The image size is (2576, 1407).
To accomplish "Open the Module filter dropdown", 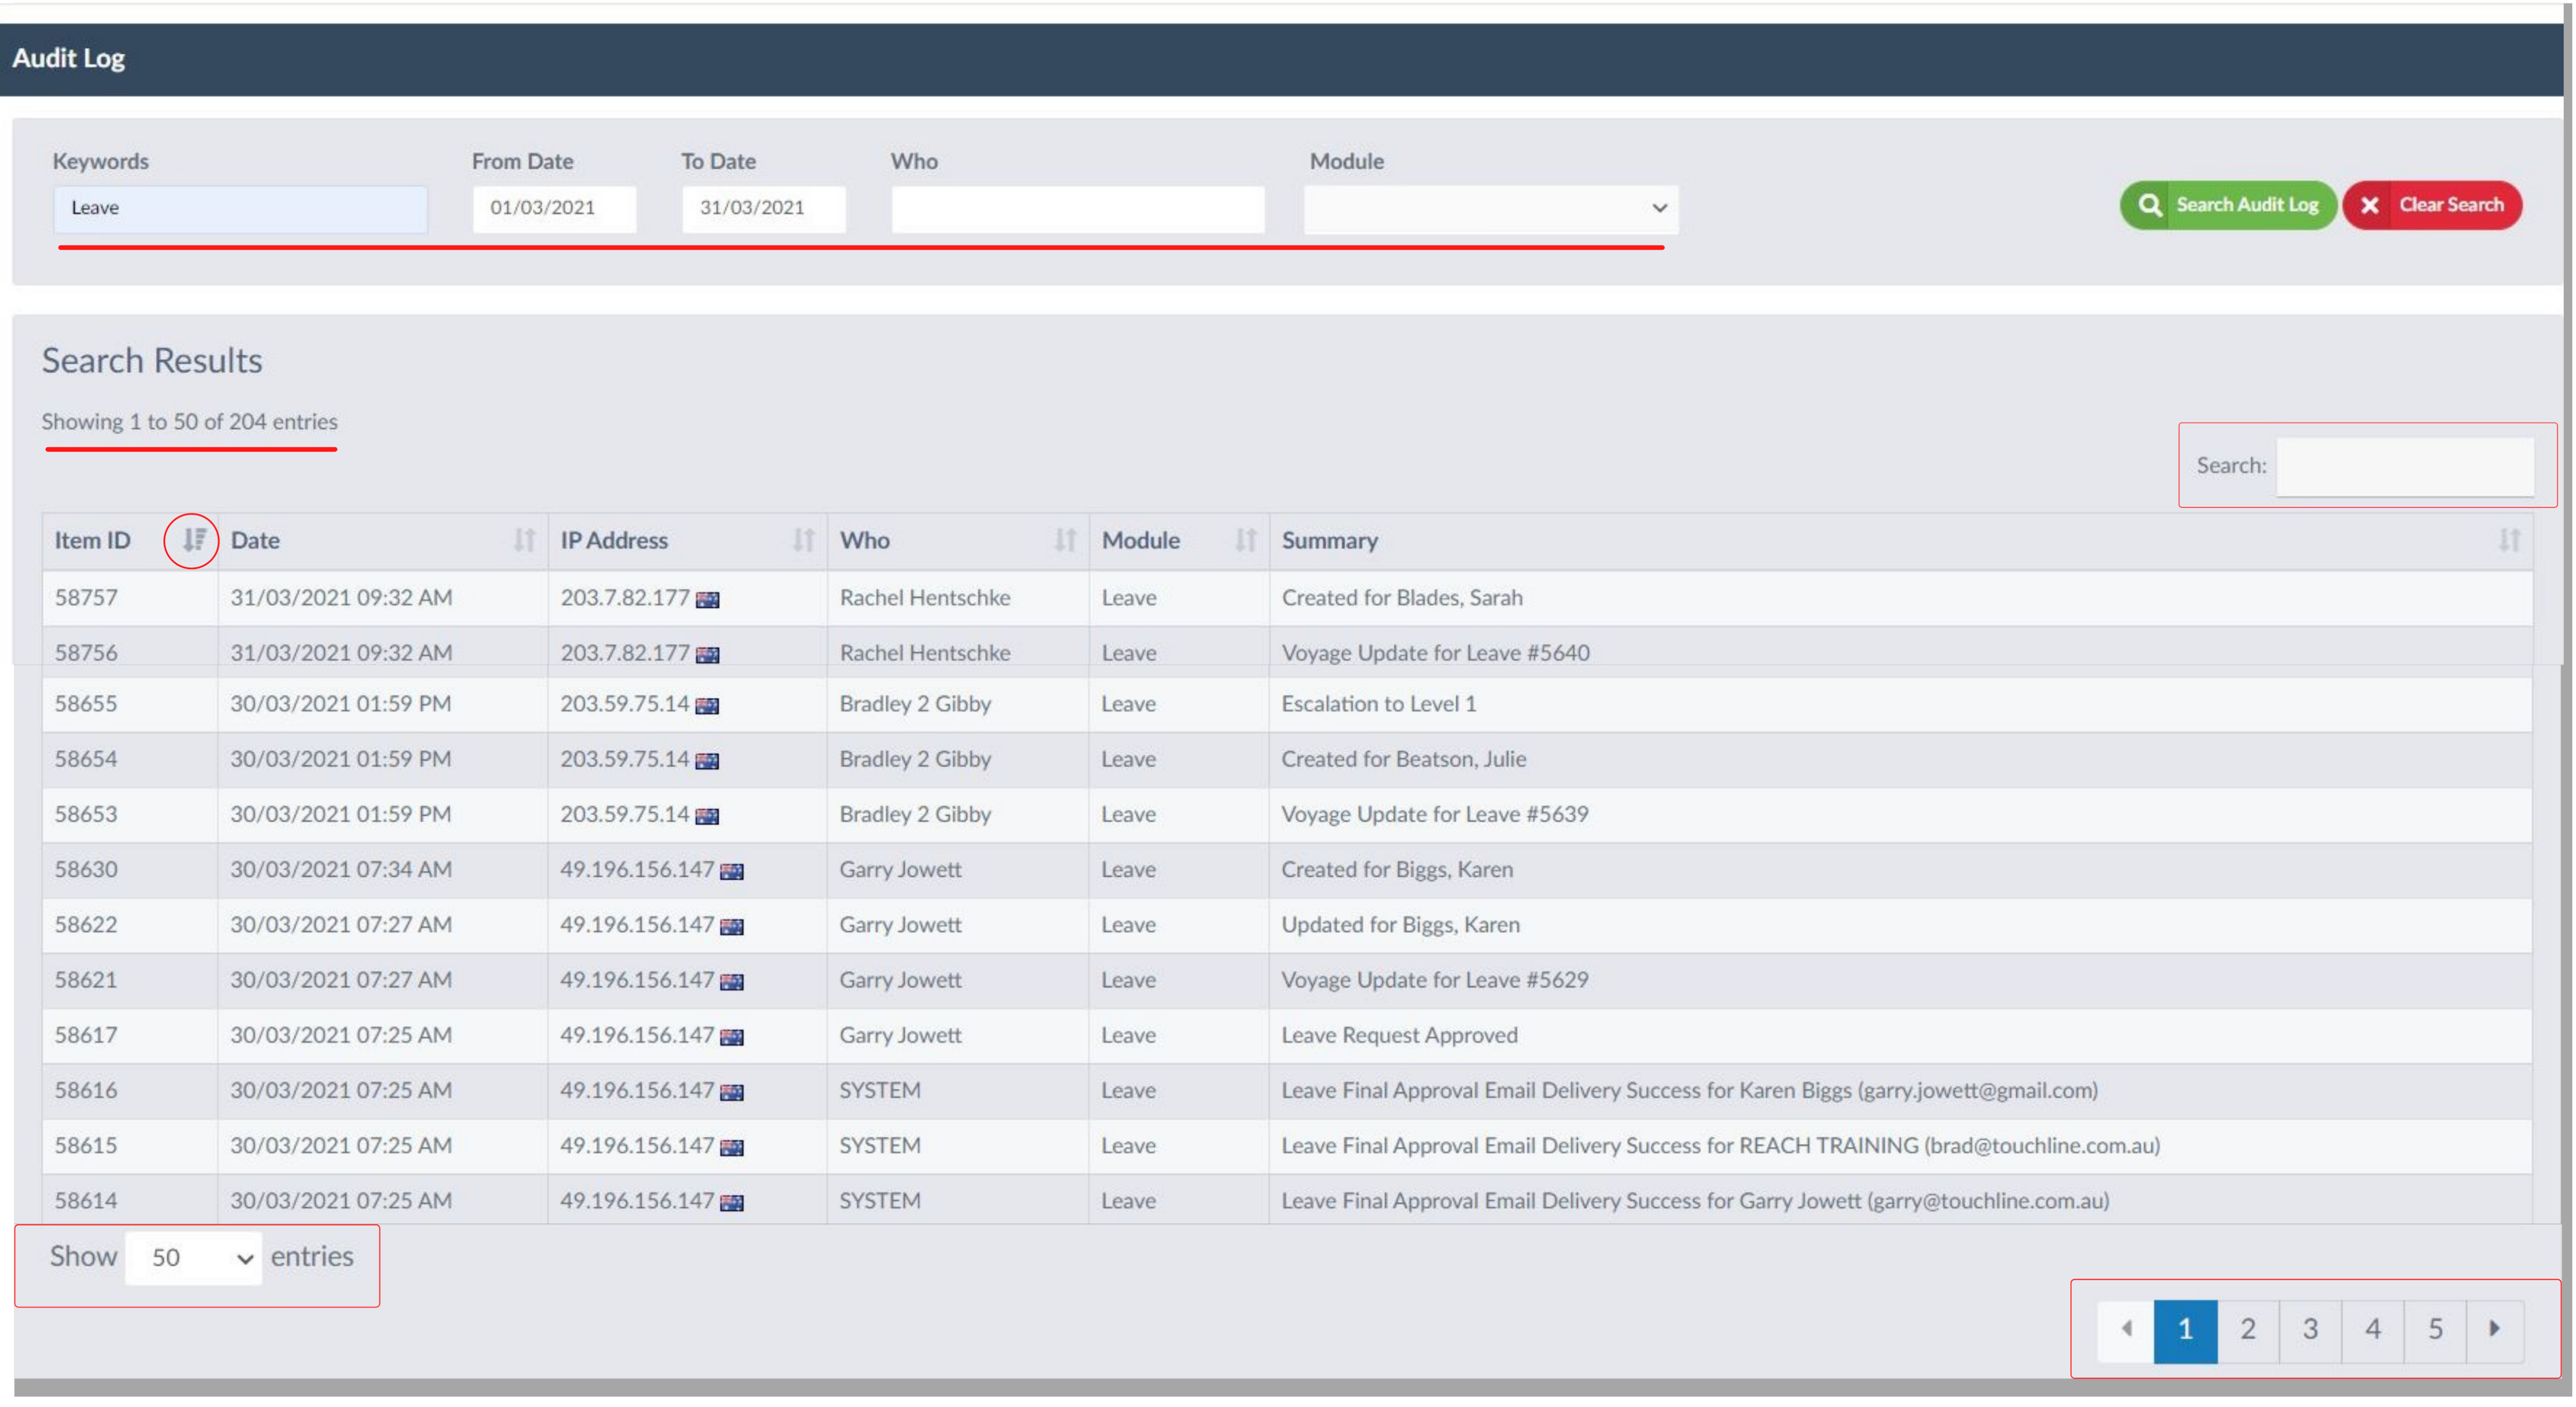I will [x=1490, y=208].
